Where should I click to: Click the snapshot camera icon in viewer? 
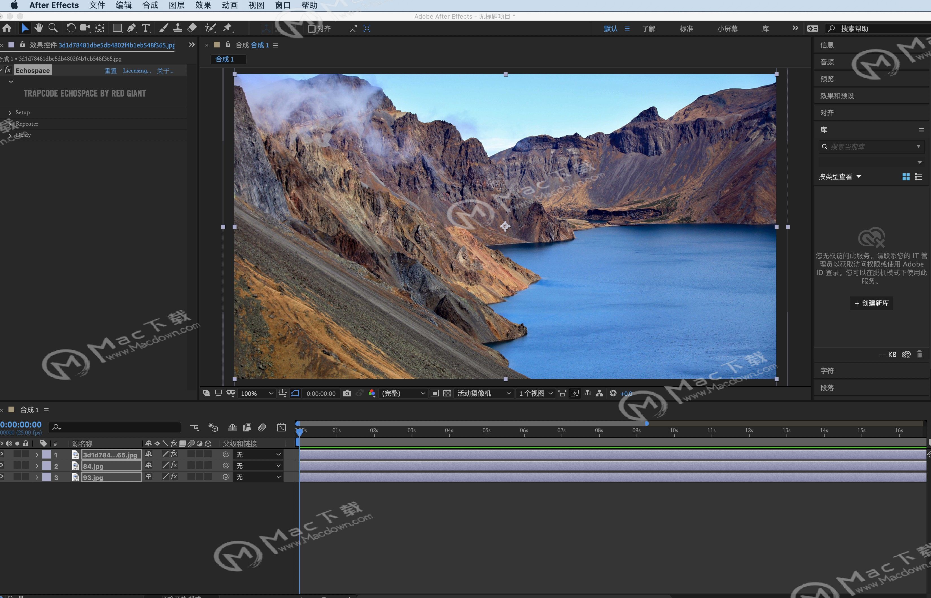pyautogui.click(x=347, y=393)
